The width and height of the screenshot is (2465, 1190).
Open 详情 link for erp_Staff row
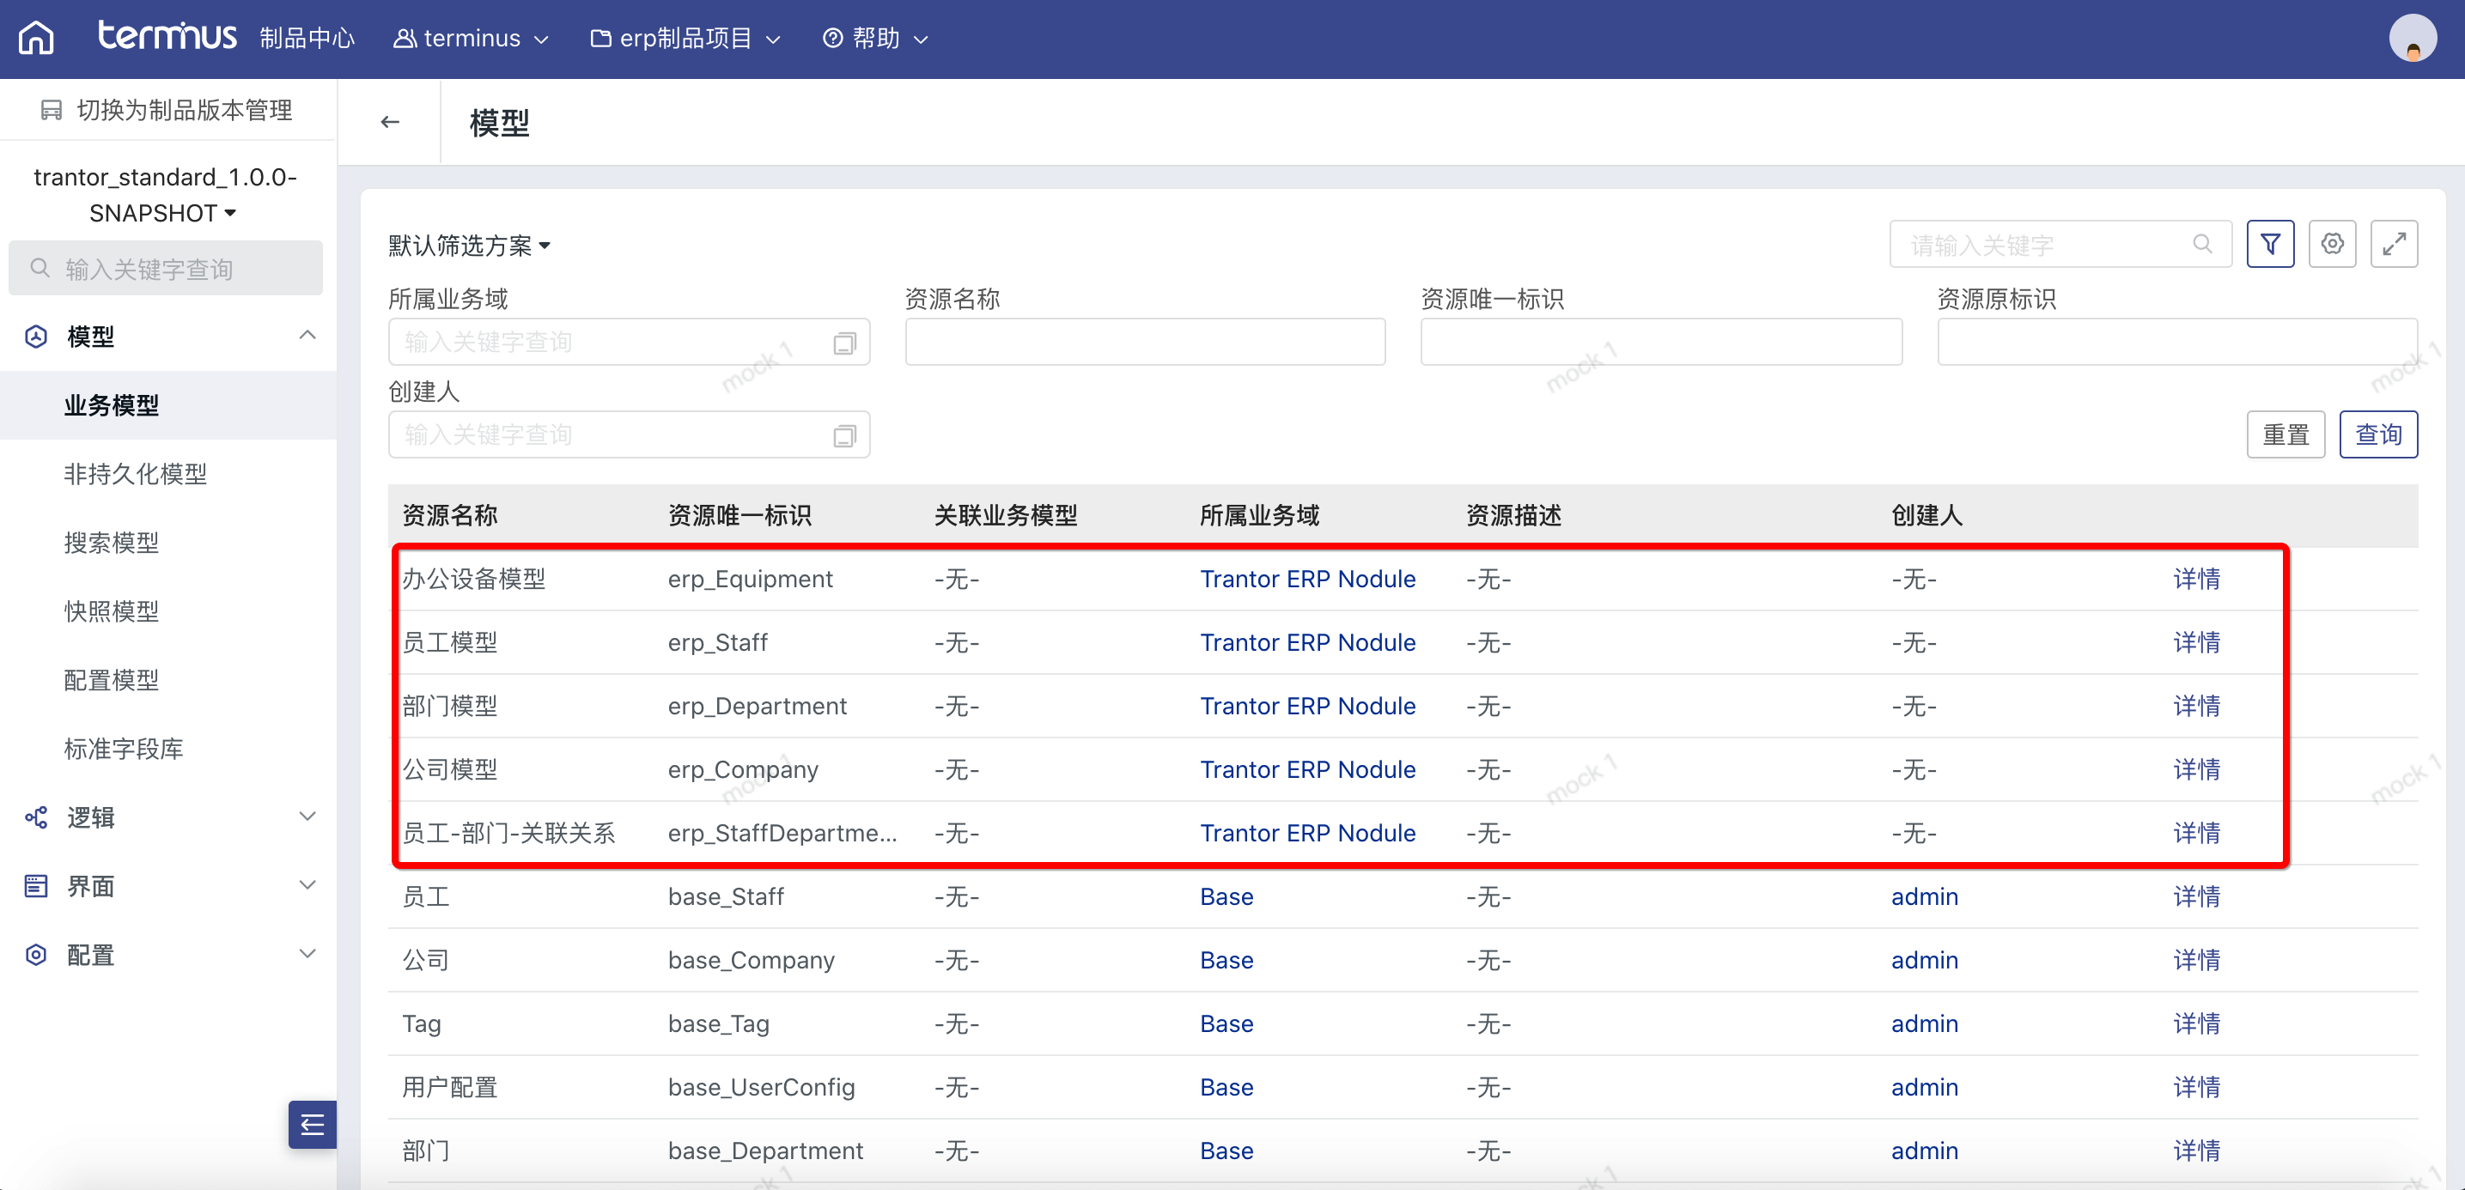pos(2196,642)
